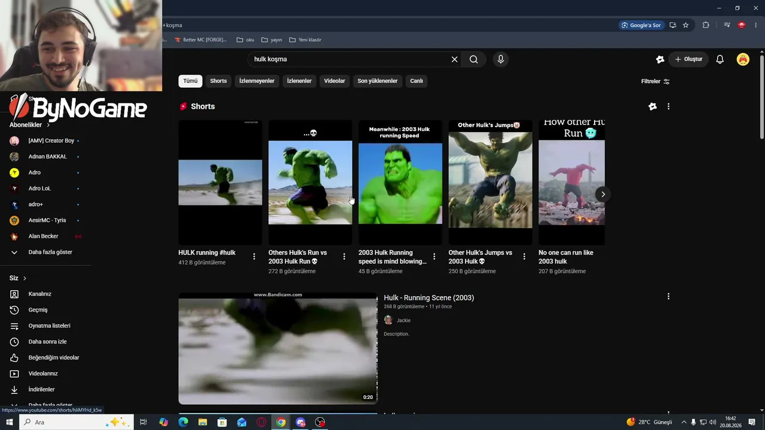Open options for 'Hulk - Running Scene (2003)' video

coord(668,296)
